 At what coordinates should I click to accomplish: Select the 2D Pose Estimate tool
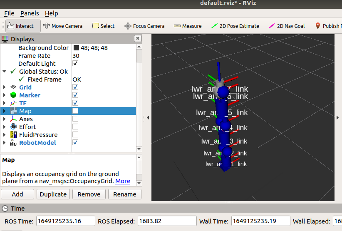pyautogui.click(x=235, y=26)
